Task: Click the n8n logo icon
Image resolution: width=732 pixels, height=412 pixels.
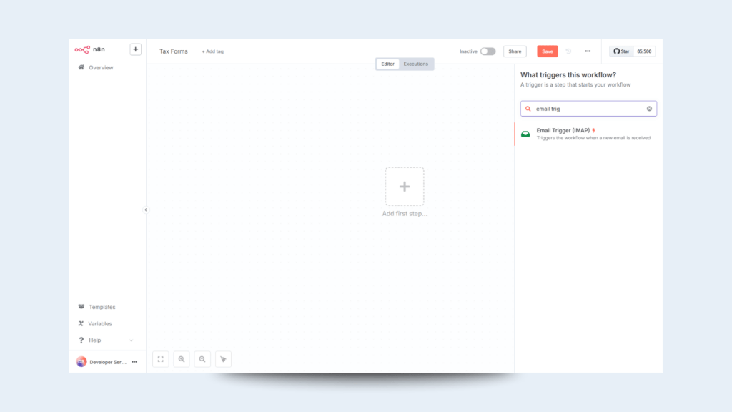Action: (82, 50)
